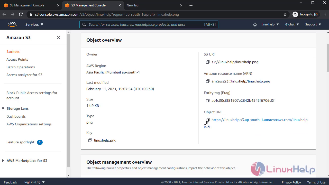Open the Feedback link in footer

pyautogui.click(x=11, y=182)
